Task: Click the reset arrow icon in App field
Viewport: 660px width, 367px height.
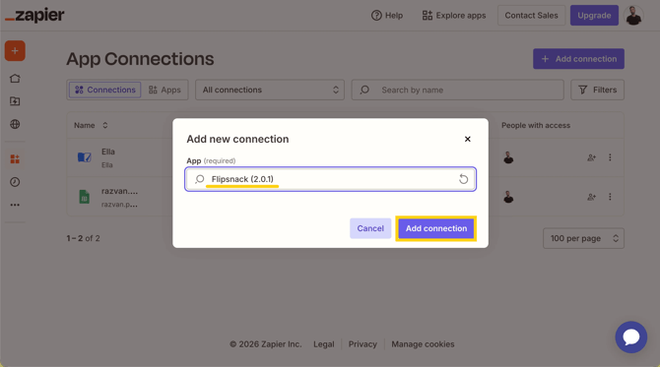Action: click(463, 179)
